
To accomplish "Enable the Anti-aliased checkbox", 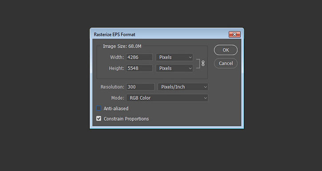I will click(99, 108).
